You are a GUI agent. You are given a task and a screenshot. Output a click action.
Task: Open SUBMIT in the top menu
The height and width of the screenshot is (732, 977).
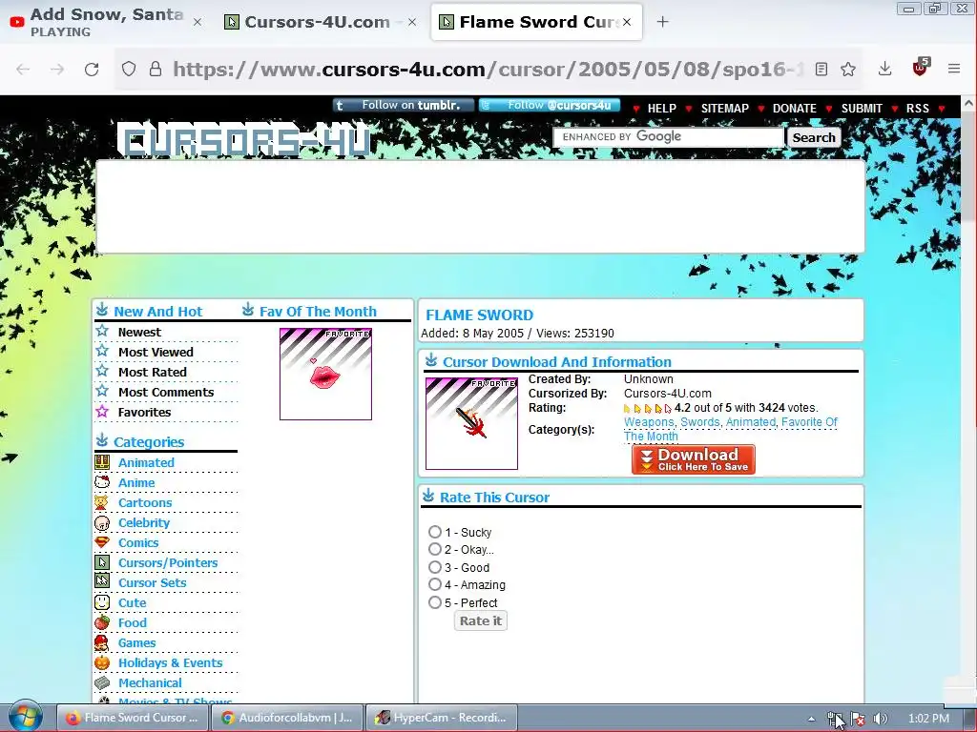tap(862, 109)
